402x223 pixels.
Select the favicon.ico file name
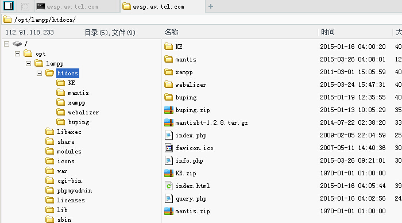195,148
